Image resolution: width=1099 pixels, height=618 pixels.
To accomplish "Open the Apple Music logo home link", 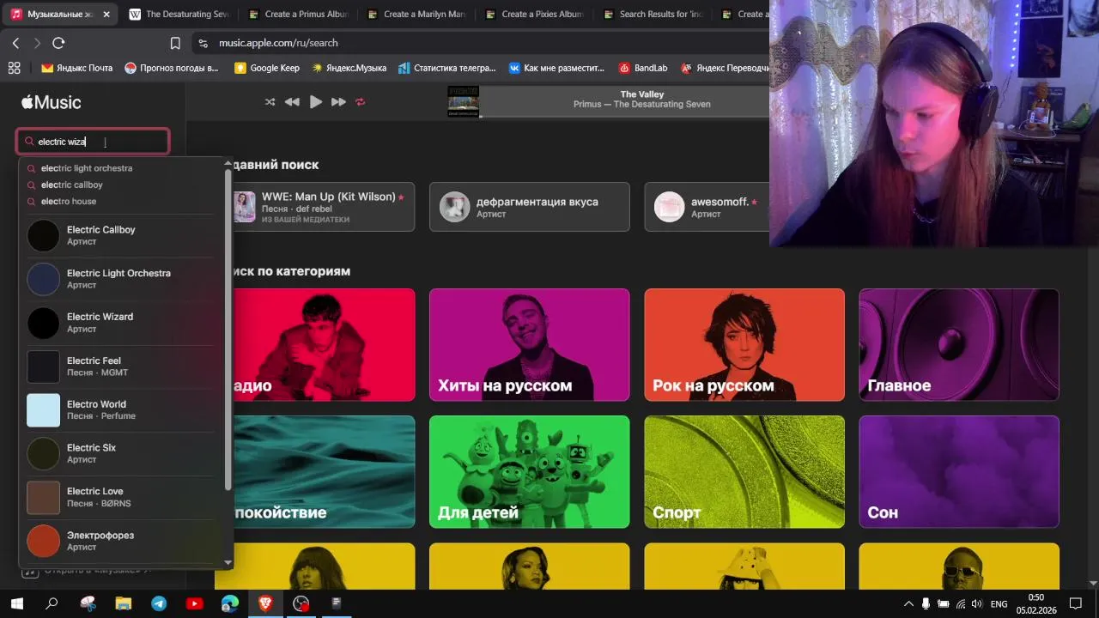I will click(x=52, y=102).
